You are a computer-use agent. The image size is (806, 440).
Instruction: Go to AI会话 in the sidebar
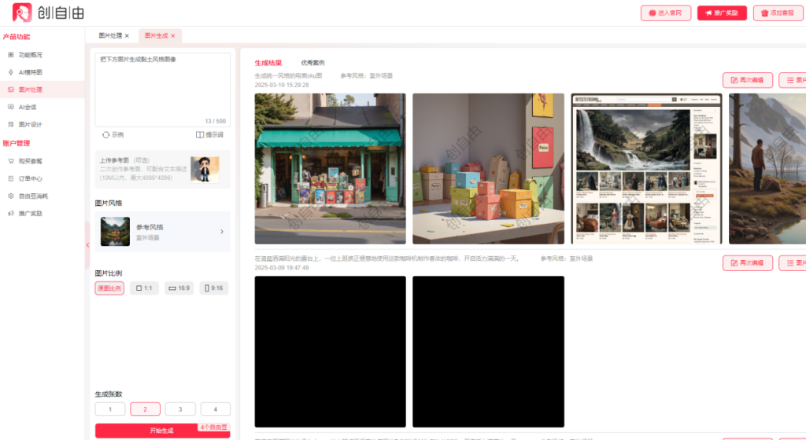(x=28, y=107)
